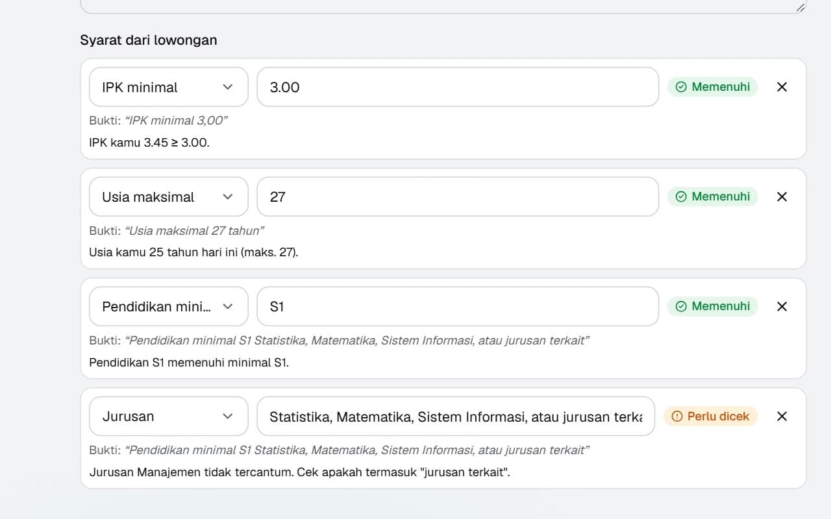Edit the age value field showing 27

click(x=458, y=197)
